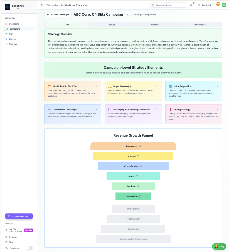Select the Interest funnel stage bar
229x252 pixels.
[x=133, y=156]
